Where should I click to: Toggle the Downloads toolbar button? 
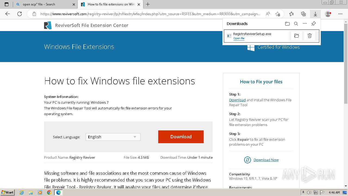[315, 14]
